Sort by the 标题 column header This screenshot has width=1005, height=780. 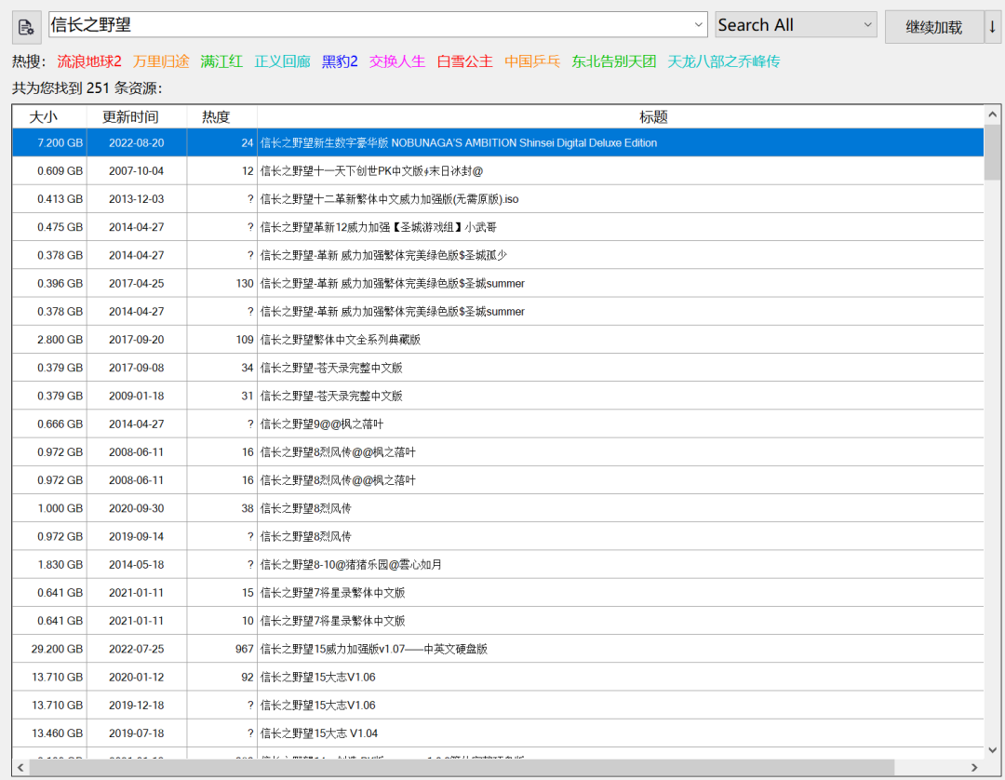(621, 116)
